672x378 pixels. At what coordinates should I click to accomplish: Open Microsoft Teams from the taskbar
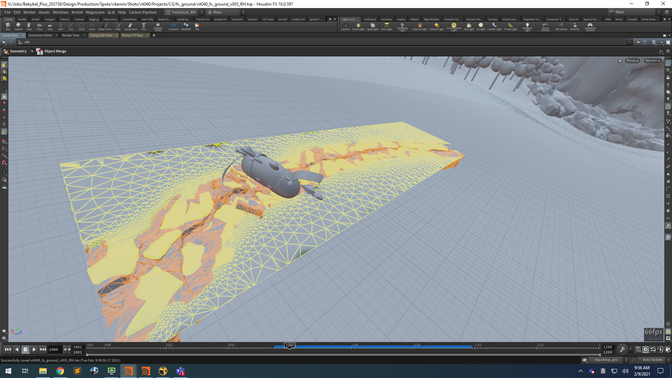click(180, 371)
